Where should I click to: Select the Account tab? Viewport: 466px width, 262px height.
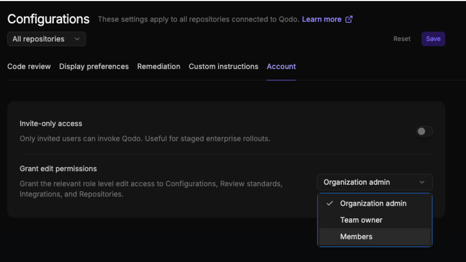point(281,66)
